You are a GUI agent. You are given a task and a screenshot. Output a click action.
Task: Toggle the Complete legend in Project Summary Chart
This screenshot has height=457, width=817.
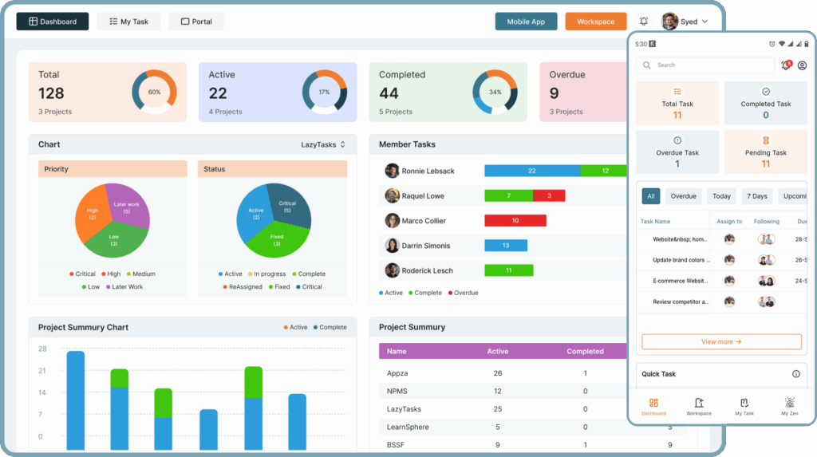coord(329,327)
